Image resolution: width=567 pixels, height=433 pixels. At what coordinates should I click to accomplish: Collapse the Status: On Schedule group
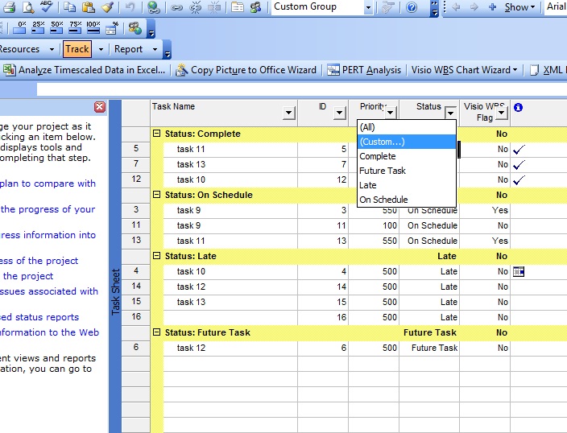pyautogui.click(x=157, y=195)
